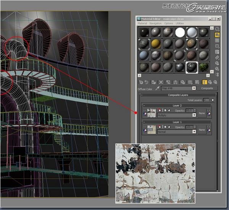The image size is (229, 210).
Task: Click the highlighted Show End Result icon
Action: click(x=204, y=82)
